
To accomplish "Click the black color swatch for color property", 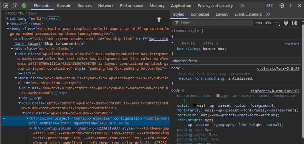I will [195, 106].
